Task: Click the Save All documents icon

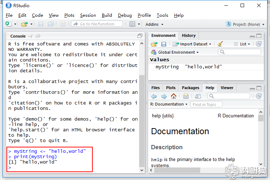Action: 51,24
